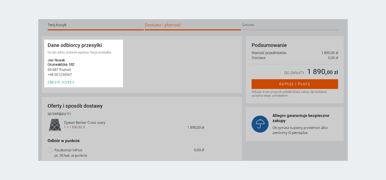
Task: Click Wartość przedmiotów summary row
Action: pyautogui.click(x=295, y=53)
